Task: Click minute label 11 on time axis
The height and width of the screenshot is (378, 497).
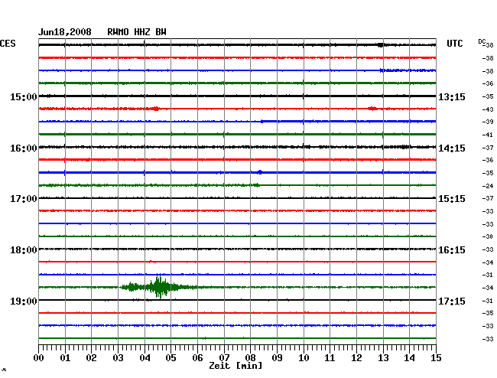Action: click(x=330, y=357)
